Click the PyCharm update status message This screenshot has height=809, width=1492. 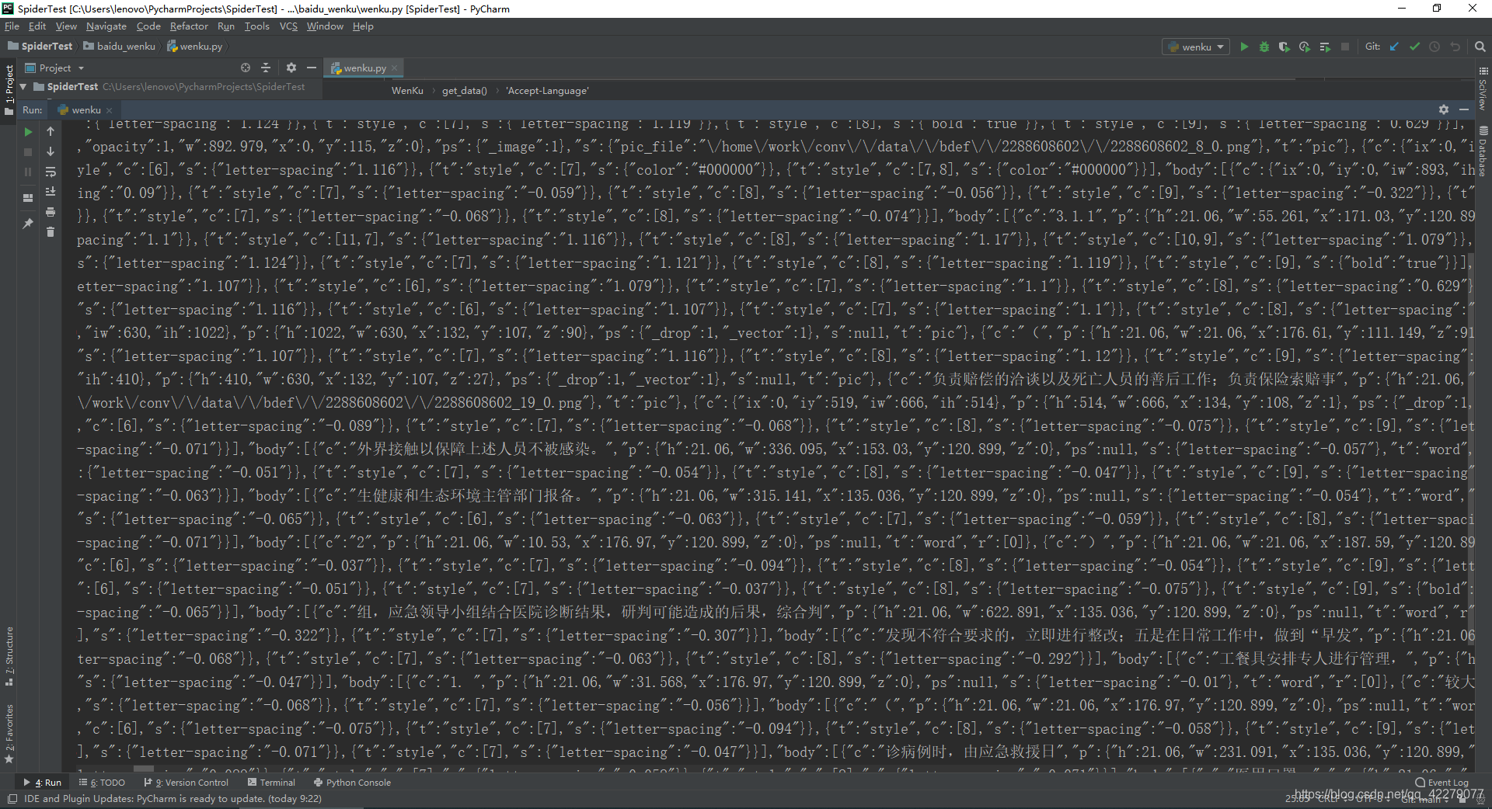point(173,798)
